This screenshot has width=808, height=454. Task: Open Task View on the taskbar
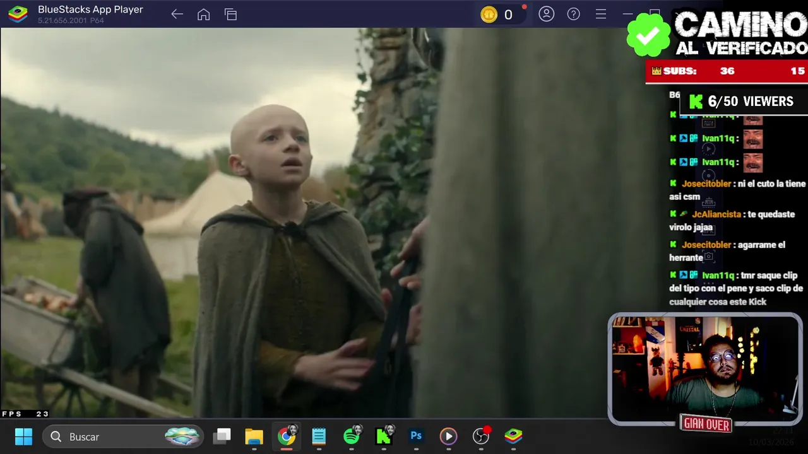pyautogui.click(x=222, y=436)
